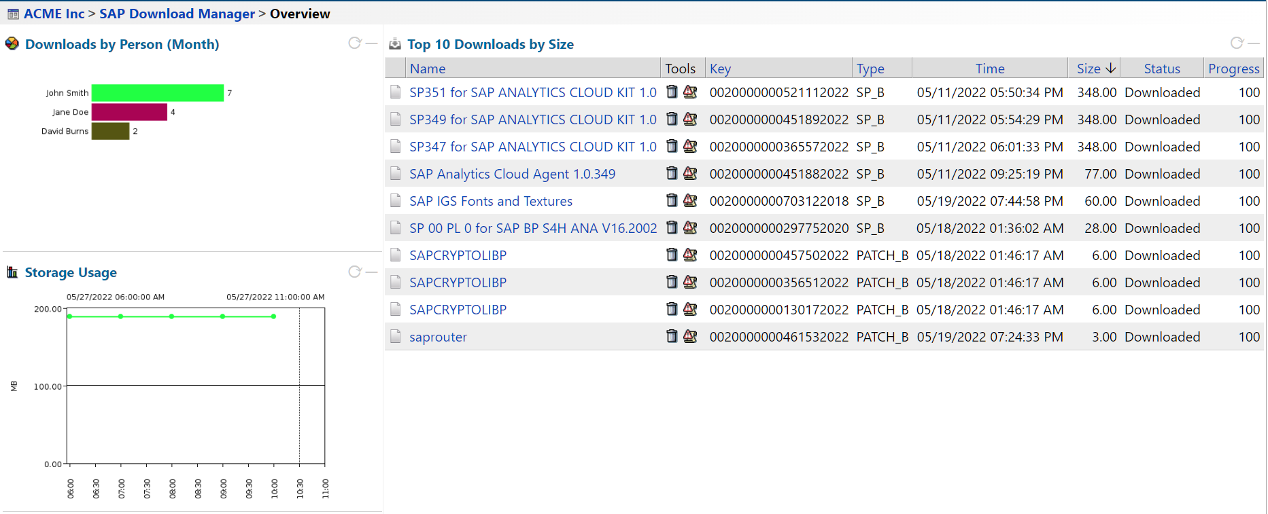This screenshot has height=514, width=1268.
Task: Click the 10:00 data point on storage chart
Action: click(x=273, y=316)
